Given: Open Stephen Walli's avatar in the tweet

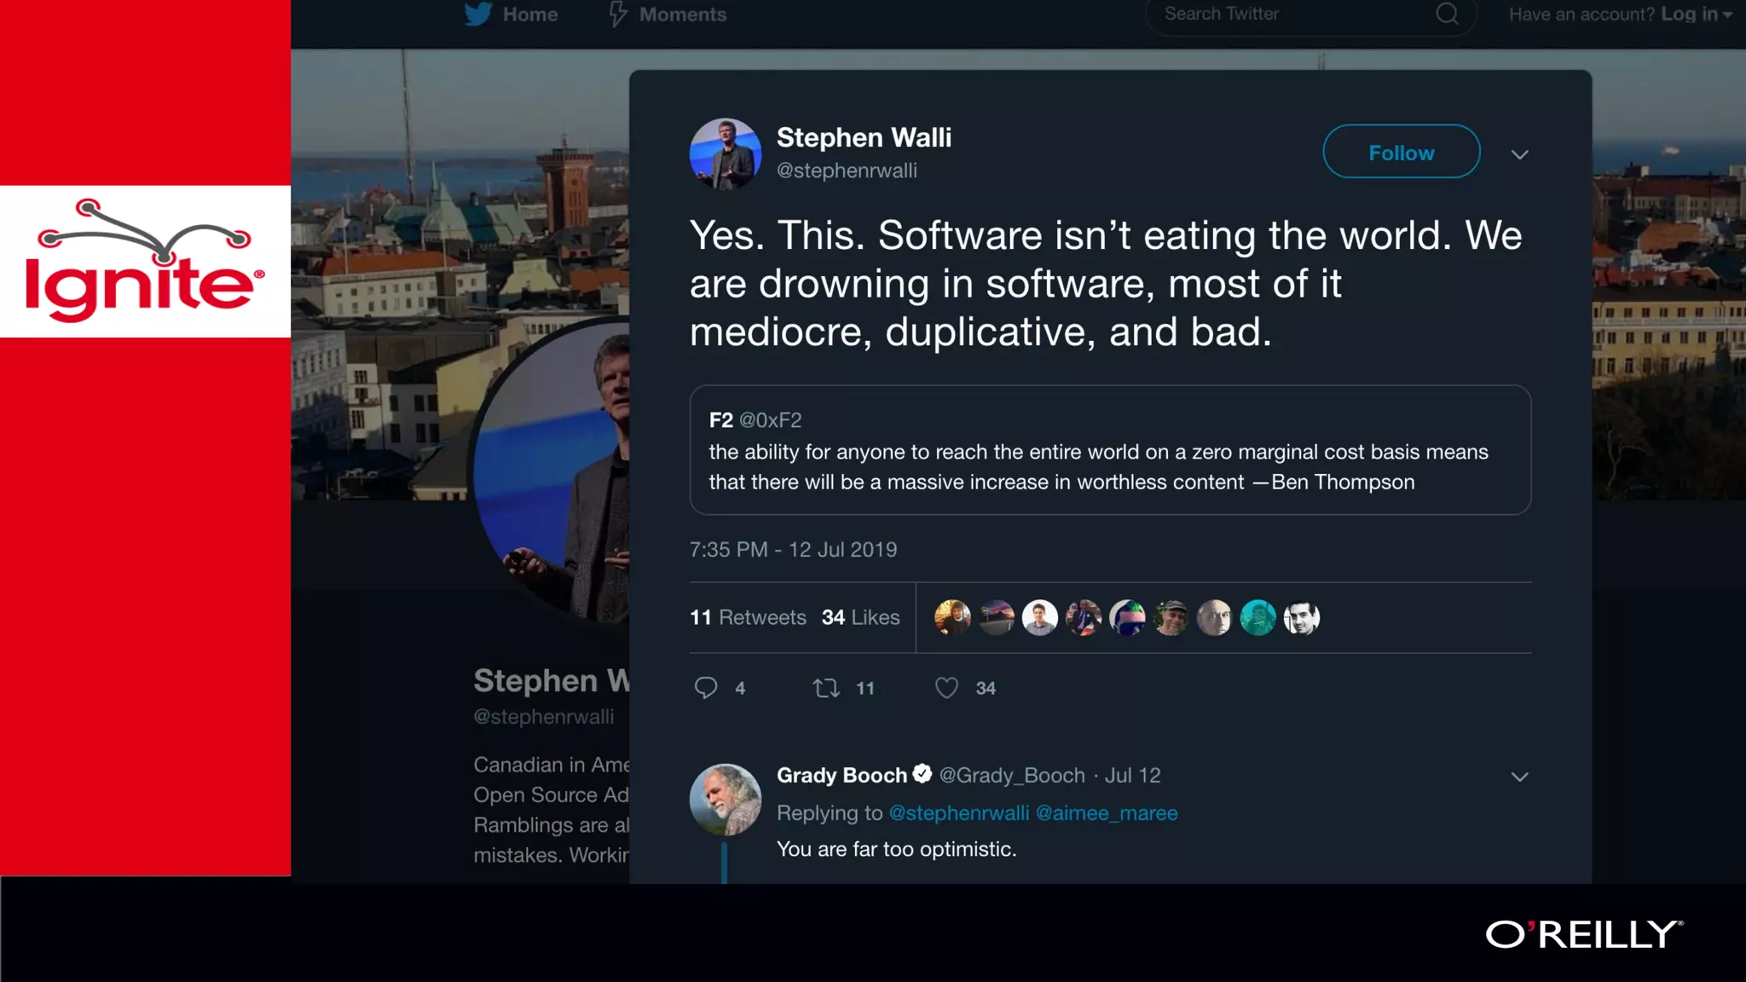Looking at the screenshot, I should 726,154.
